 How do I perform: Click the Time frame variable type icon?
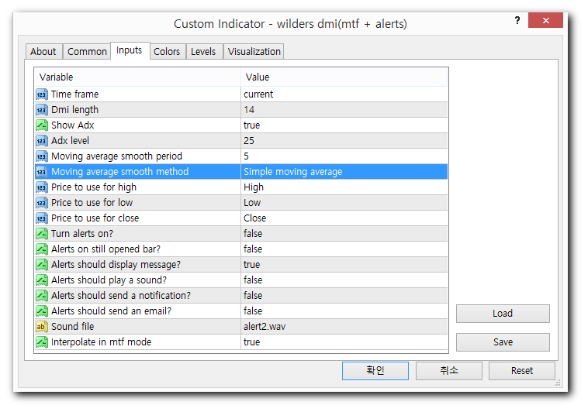[42, 94]
